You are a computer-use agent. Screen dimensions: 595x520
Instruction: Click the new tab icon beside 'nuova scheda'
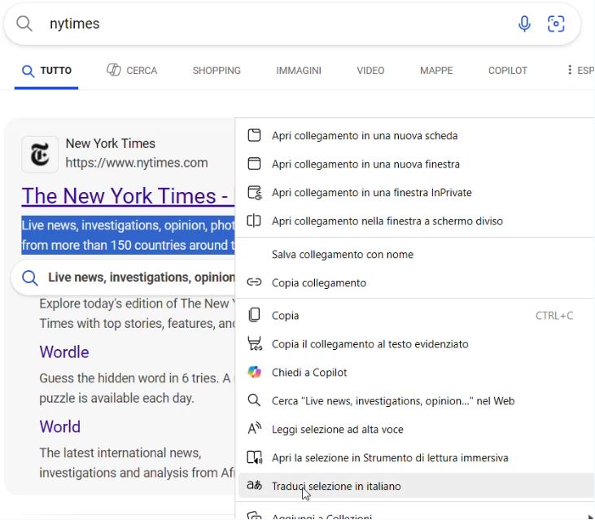[254, 135]
